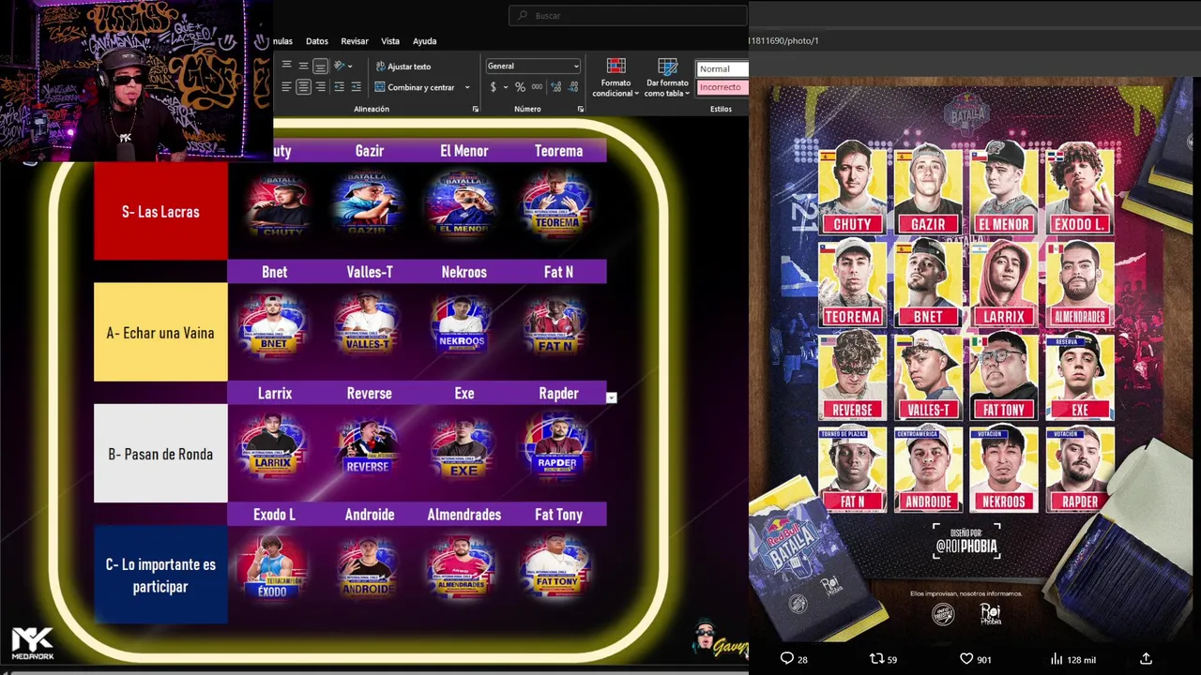The height and width of the screenshot is (675, 1201).
Task: Align cell text to the left
Action: pyautogui.click(x=286, y=86)
